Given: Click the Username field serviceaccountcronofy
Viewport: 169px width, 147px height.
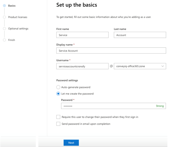Looking at the screenshot, I should pos(82,66).
